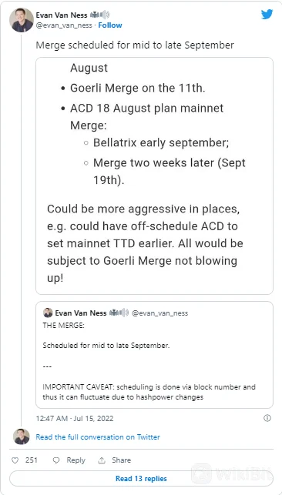Open the tweet info icon

[267, 418]
